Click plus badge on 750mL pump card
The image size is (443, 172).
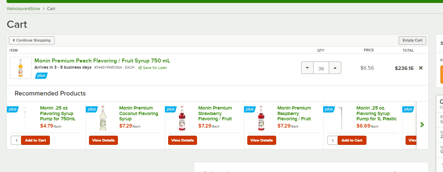[13, 109]
